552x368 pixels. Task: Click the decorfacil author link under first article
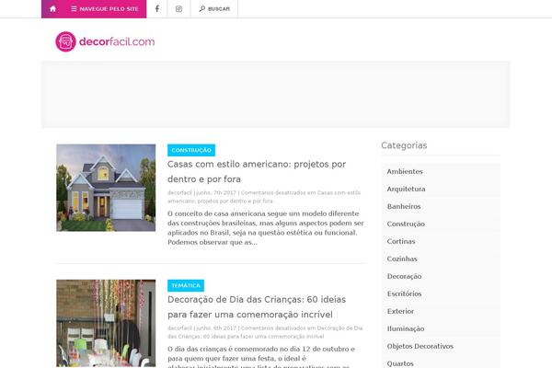tap(179, 193)
